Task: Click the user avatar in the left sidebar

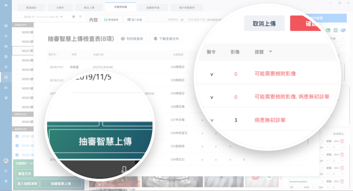Action: 6,161
